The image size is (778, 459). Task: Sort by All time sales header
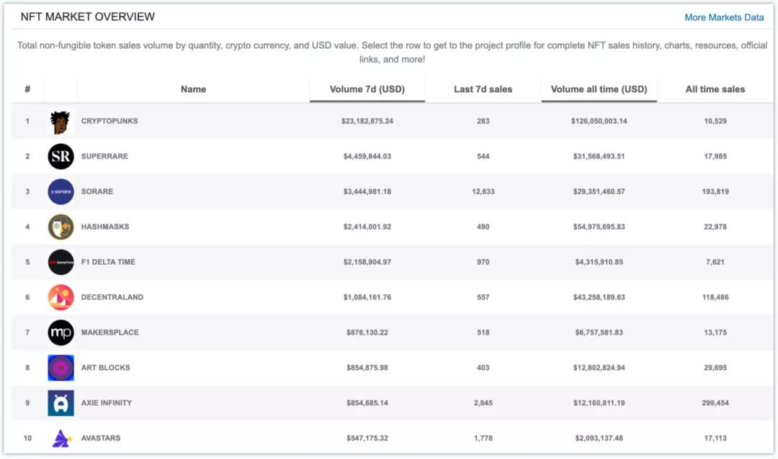[x=715, y=89]
